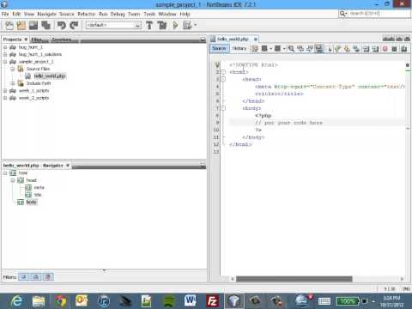Screen dimensions: 412x309
Task: Click the Stop Macro Recording icon
Action: [394, 49]
